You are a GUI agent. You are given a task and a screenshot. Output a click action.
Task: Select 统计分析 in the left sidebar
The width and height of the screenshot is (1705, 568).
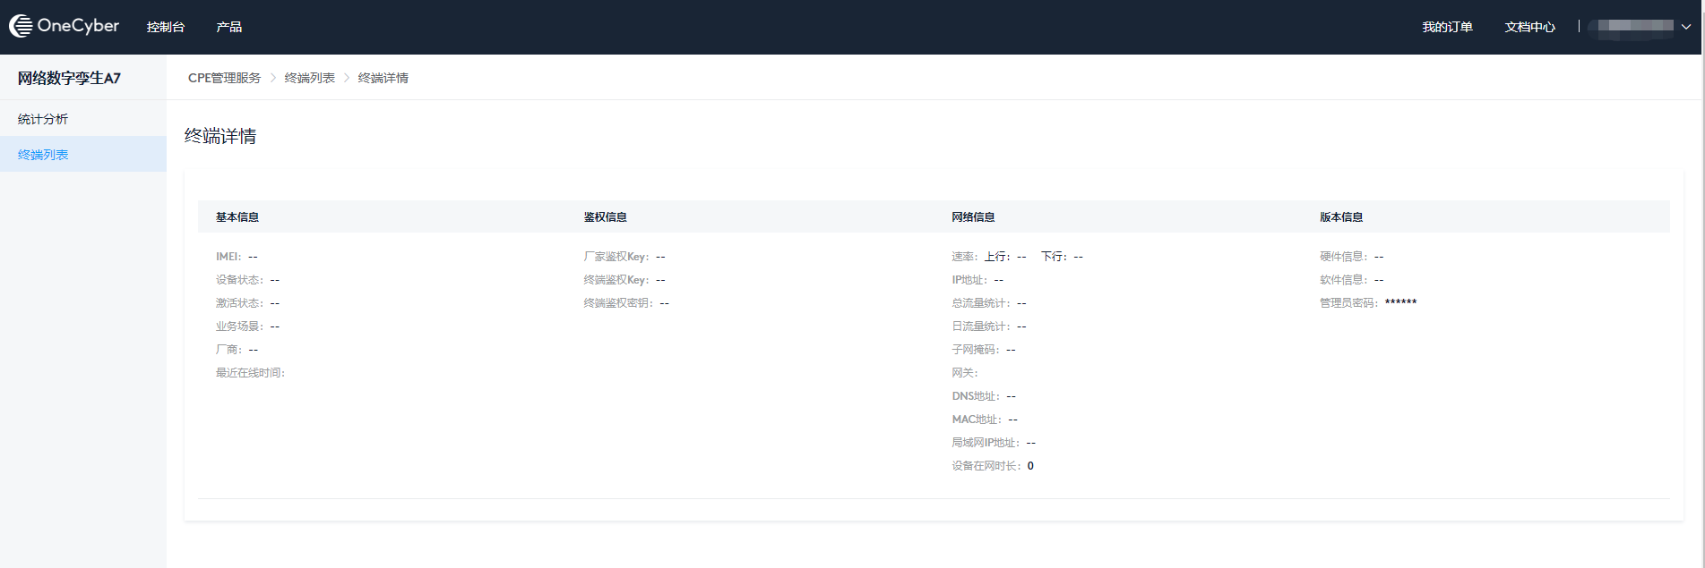(43, 119)
